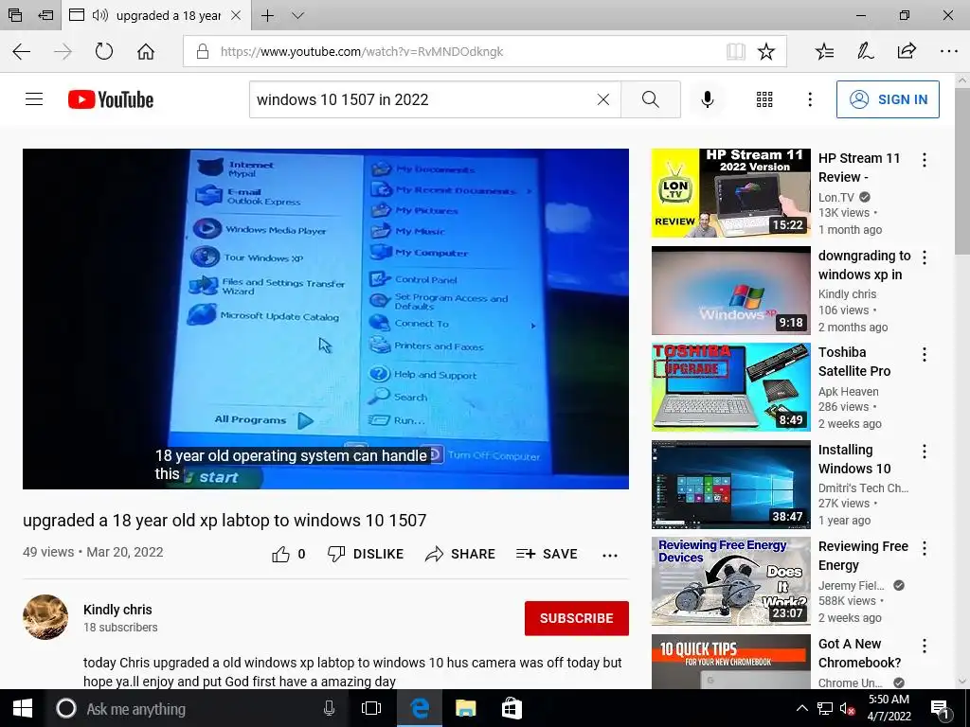Mute the tab using its speaker icon
Screen dimensions: 970x727
[100, 15]
